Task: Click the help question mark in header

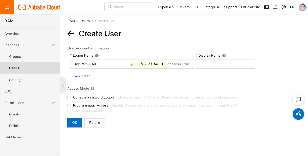Action: pyautogui.click(x=284, y=7)
